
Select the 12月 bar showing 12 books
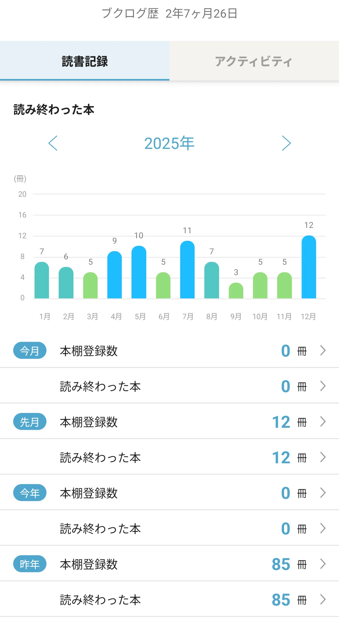coord(309,267)
